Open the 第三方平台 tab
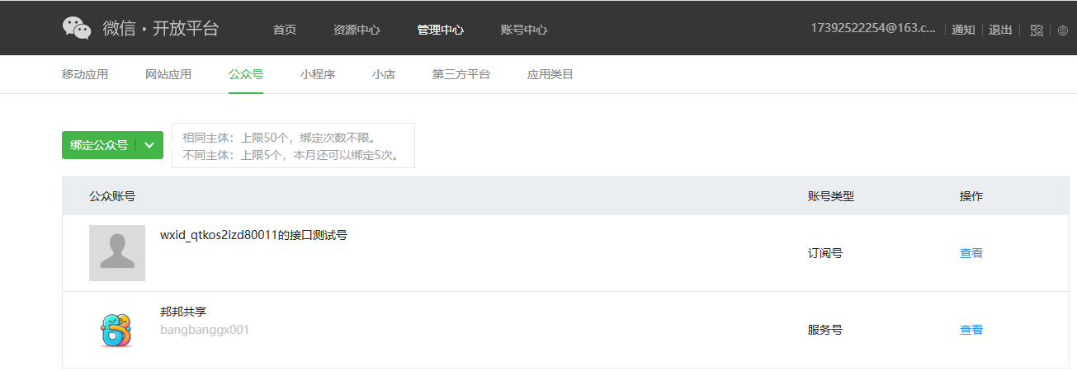This screenshot has height=371, width=1077. pyautogui.click(x=461, y=74)
